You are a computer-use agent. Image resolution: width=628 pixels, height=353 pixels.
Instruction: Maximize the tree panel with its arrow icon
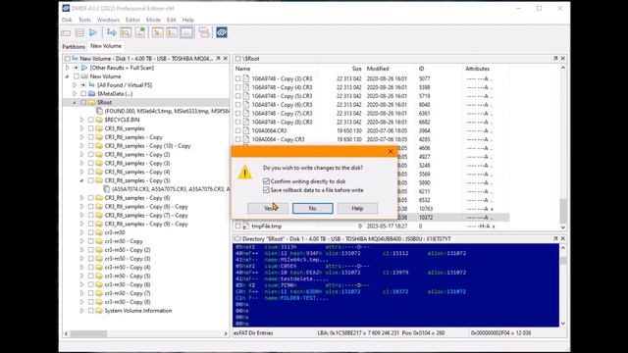point(218,59)
